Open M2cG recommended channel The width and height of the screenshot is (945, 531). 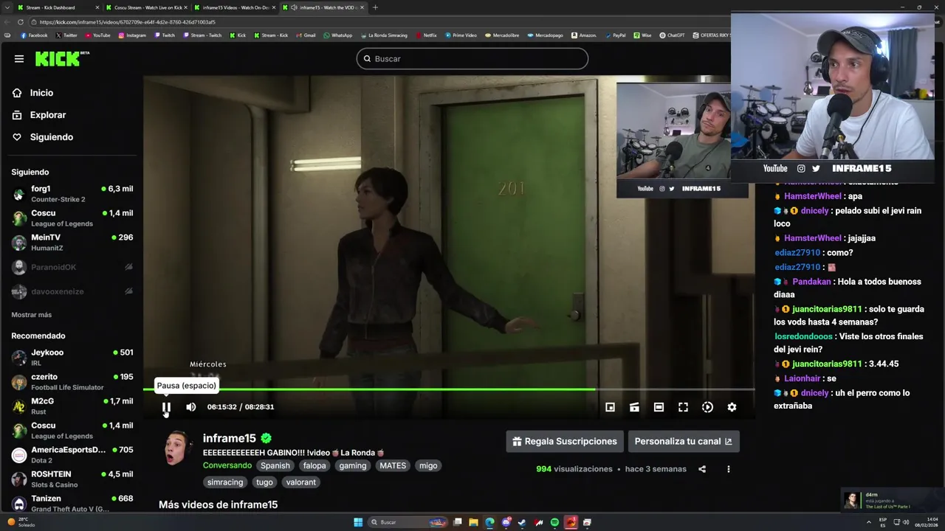(x=72, y=406)
